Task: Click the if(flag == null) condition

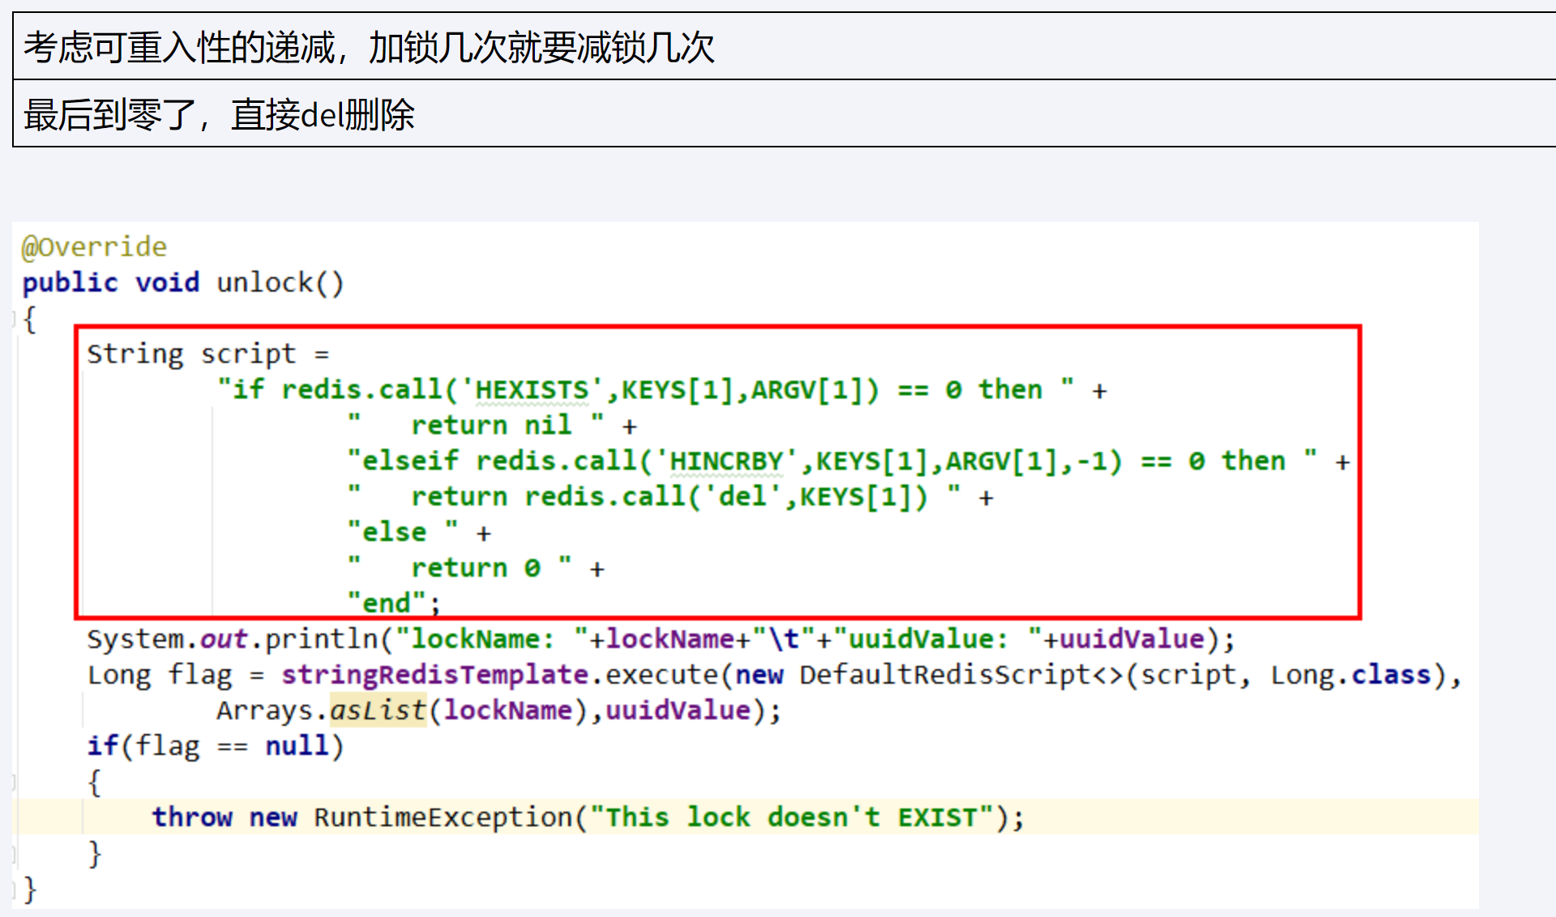Action: [x=216, y=746]
